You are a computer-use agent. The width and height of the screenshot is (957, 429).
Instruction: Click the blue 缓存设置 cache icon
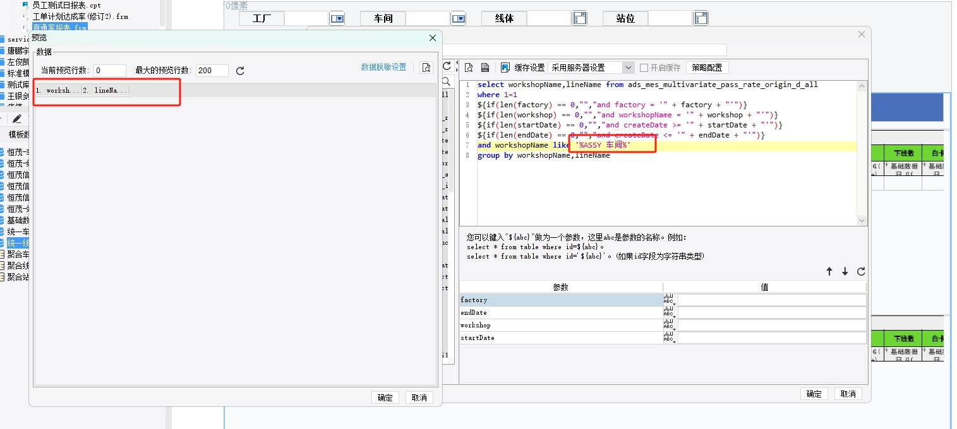click(505, 68)
